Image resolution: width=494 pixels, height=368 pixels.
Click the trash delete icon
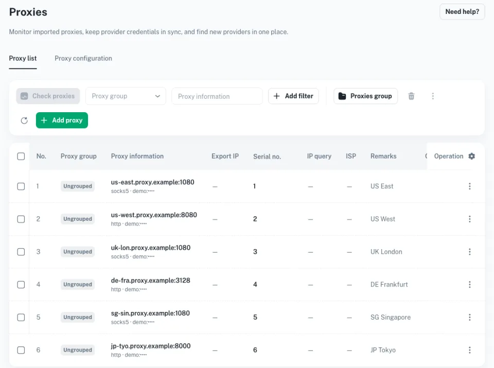click(411, 96)
